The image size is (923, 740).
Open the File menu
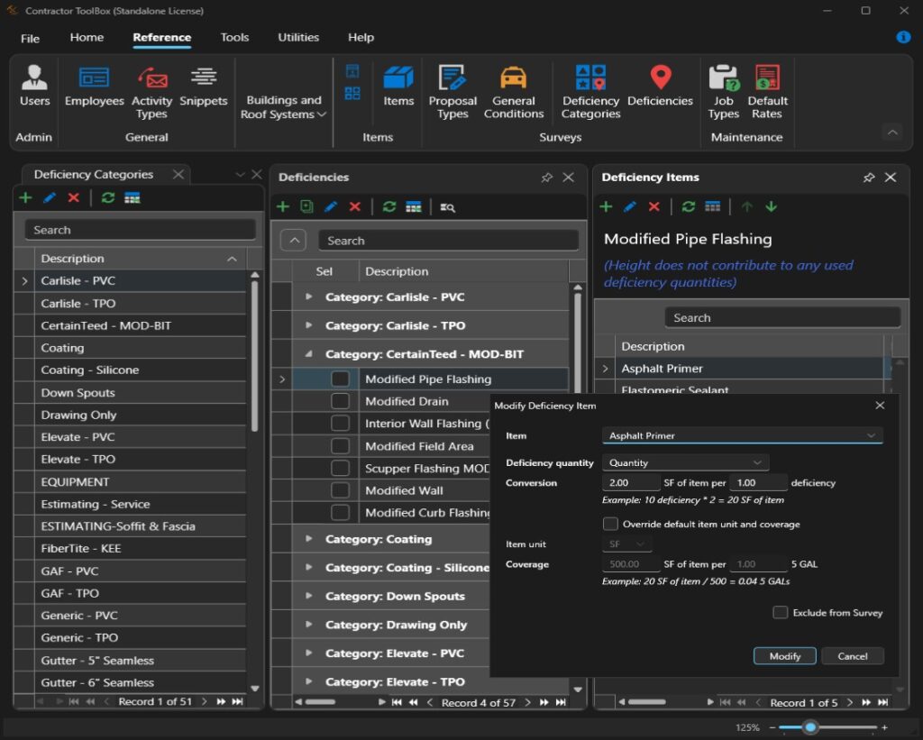coord(30,39)
